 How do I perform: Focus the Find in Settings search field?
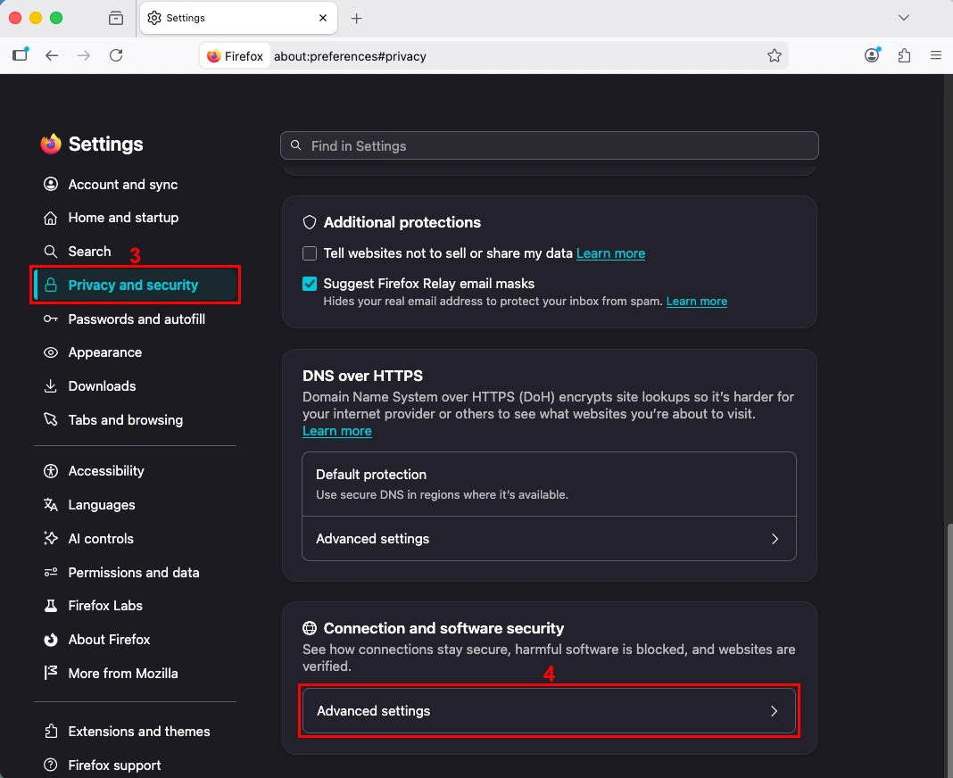tap(550, 146)
